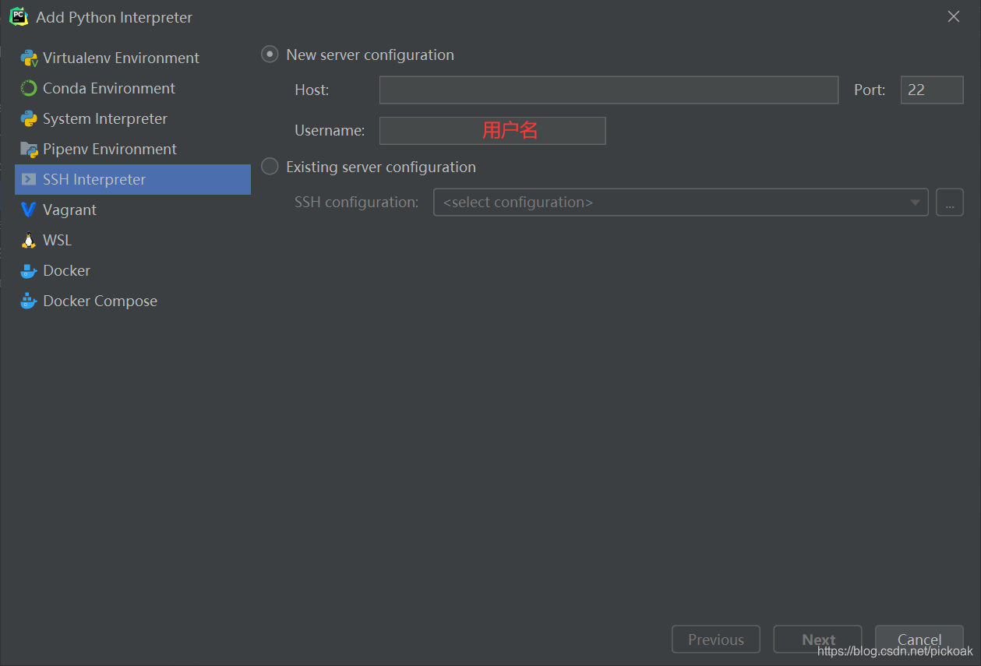Focus the Host input field
Viewport: 981px width, 666px height.
point(609,90)
